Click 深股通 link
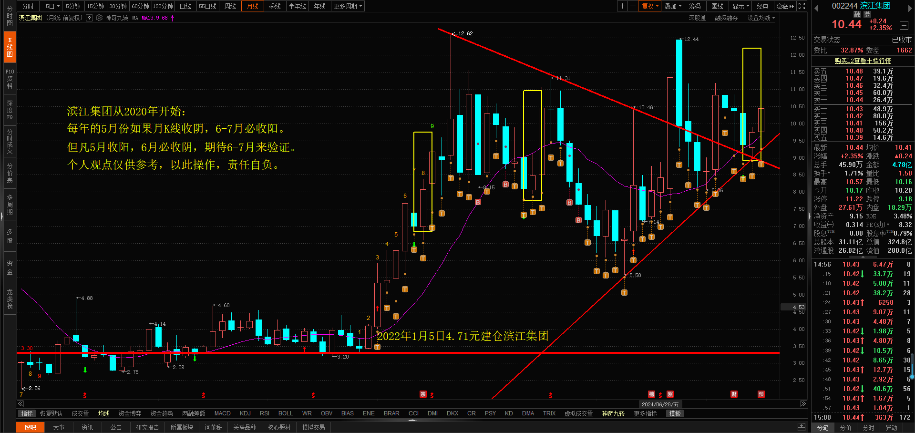 [x=697, y=18]
